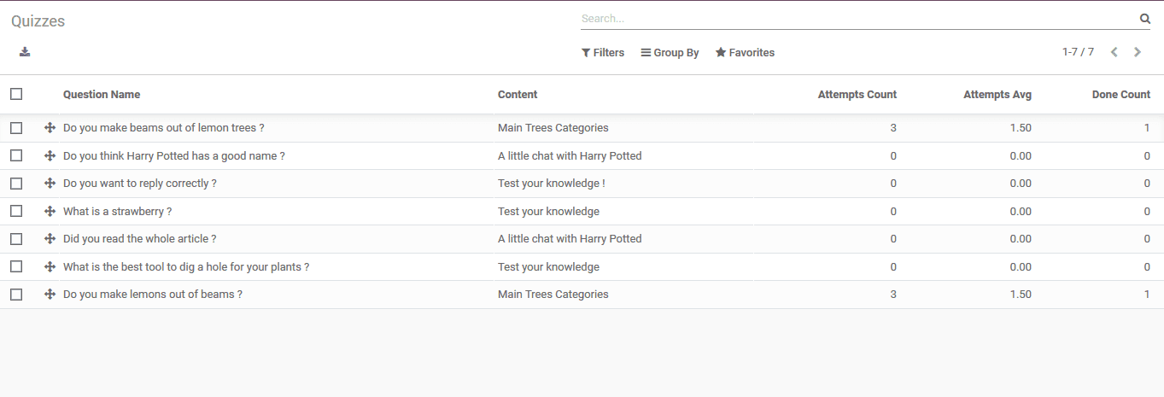Screen dimensions: 1164x397
Task: Toggle the select-all checkbox in header
Action: tap(16, 94)
